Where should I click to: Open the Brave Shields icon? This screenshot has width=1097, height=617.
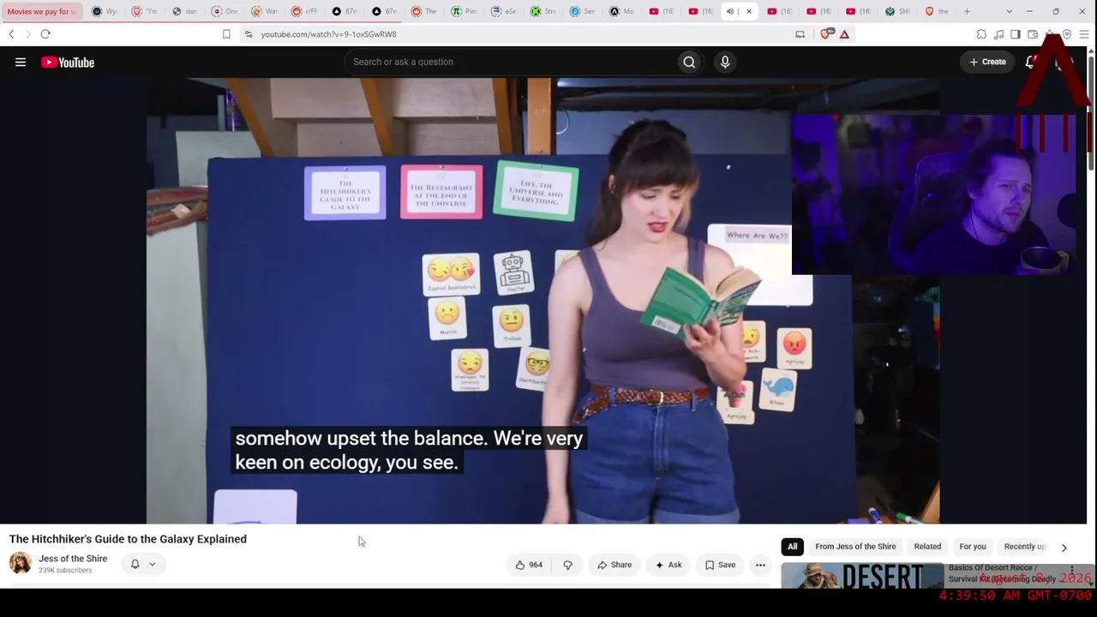click(x=826, y=34)
